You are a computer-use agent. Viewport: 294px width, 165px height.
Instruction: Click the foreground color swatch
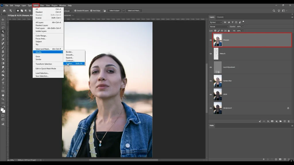(2, 110)
